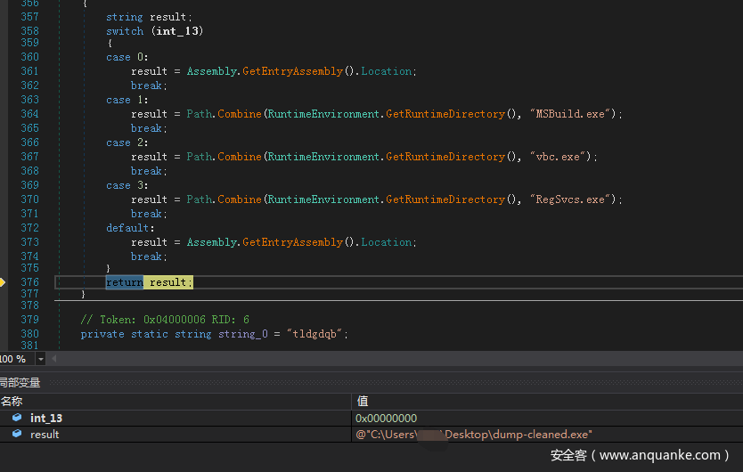The height and width of the screenshot is (472, 743).
Task: Click the int_13 variable cube icon
Action: point(17,418)
